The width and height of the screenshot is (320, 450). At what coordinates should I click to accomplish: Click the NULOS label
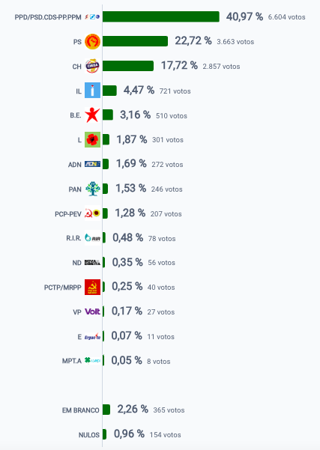(89, 435)
